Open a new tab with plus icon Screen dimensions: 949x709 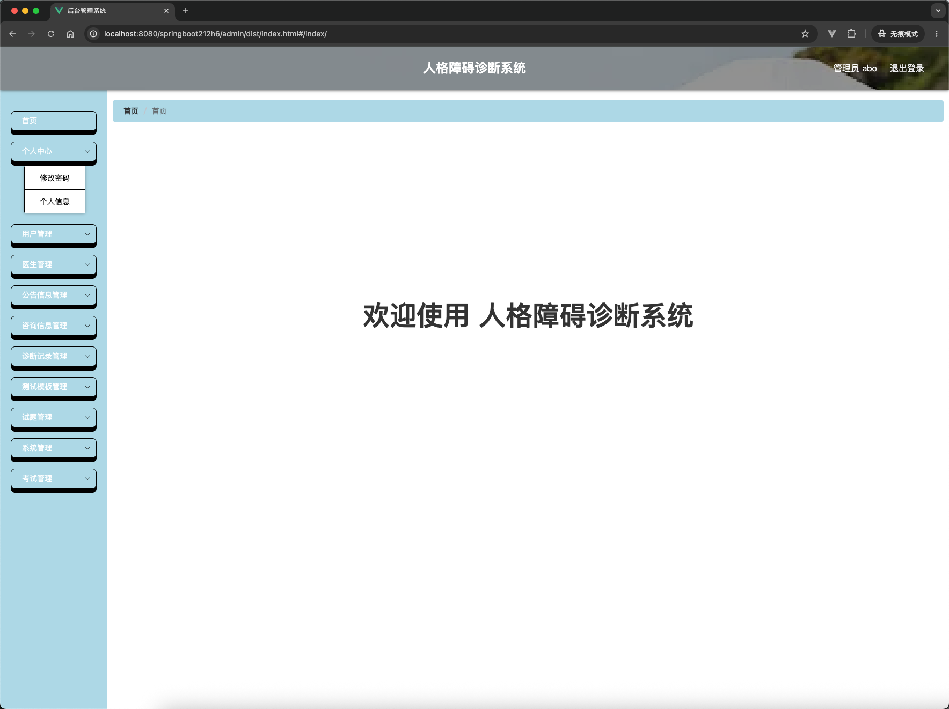point(186,11)
